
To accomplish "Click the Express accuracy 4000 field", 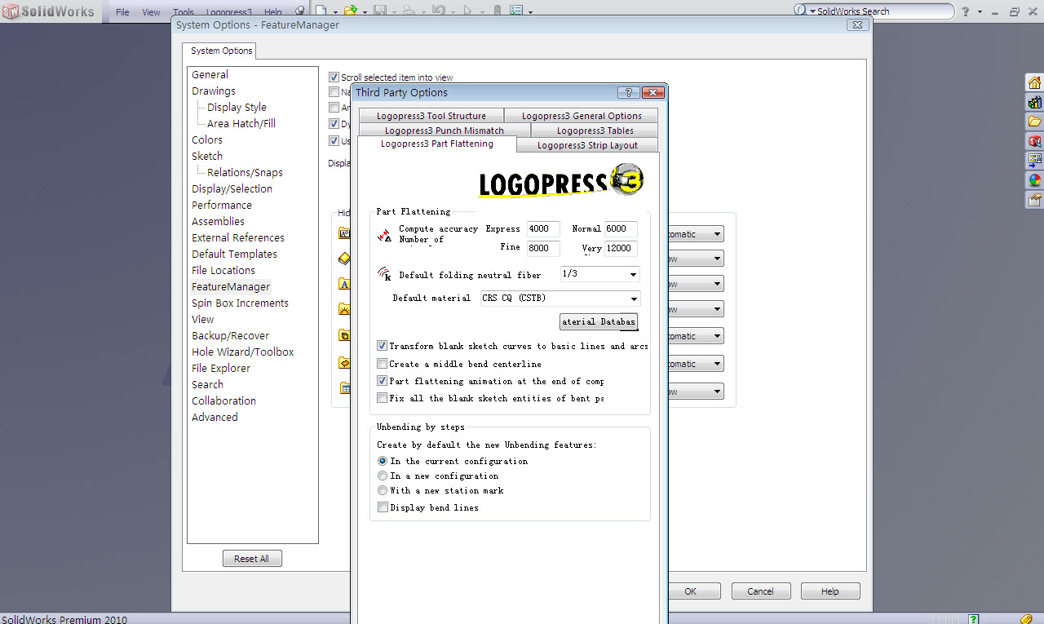I will 543,229.
